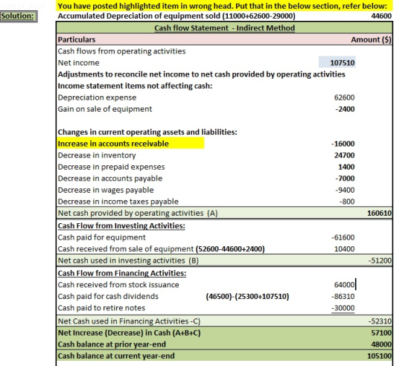Select Cash paid to retire notes label
This screenshot has width=417, height=366.
101,308
